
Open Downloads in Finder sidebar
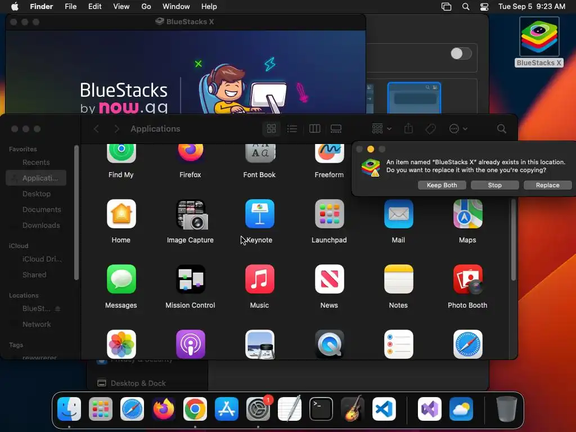[x=41, y=225]
